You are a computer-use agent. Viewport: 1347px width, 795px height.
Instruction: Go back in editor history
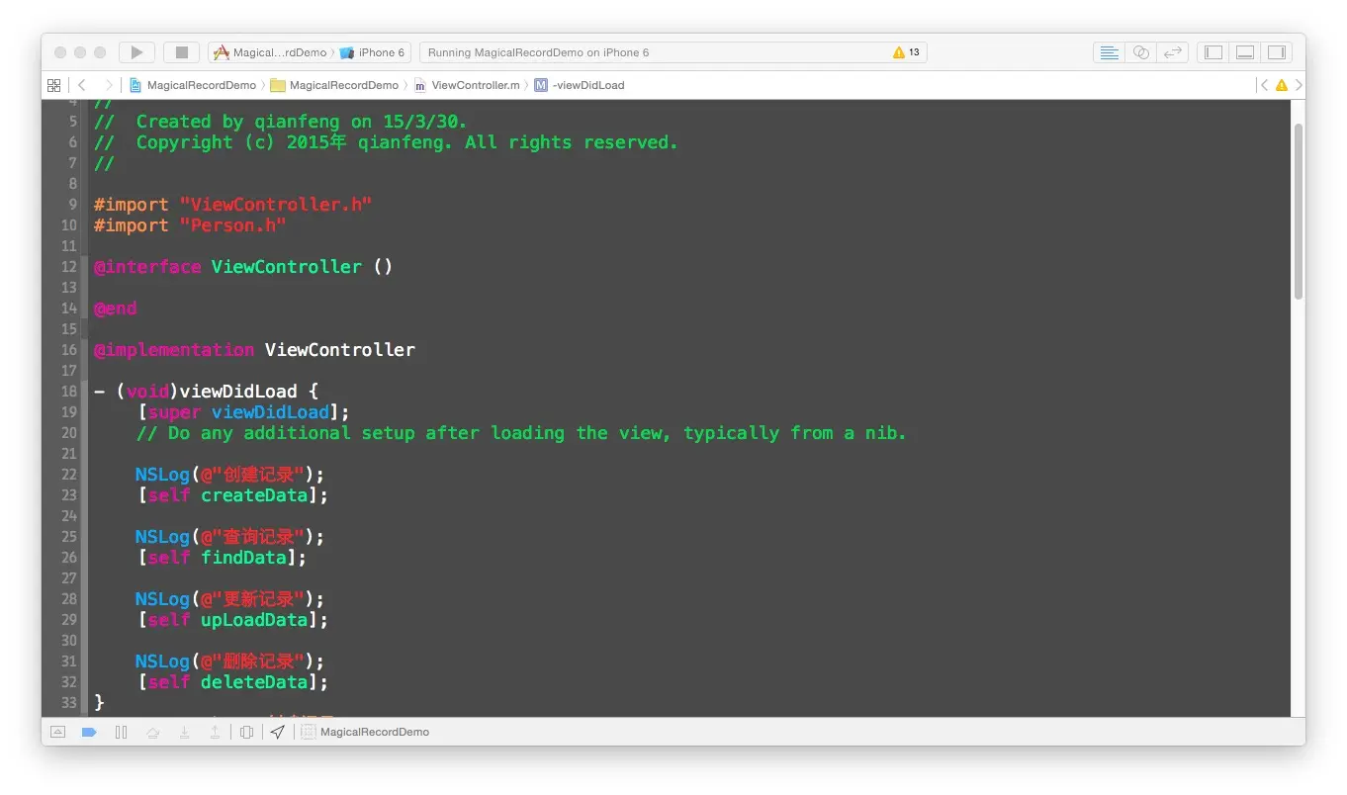[x=82, y=85]
